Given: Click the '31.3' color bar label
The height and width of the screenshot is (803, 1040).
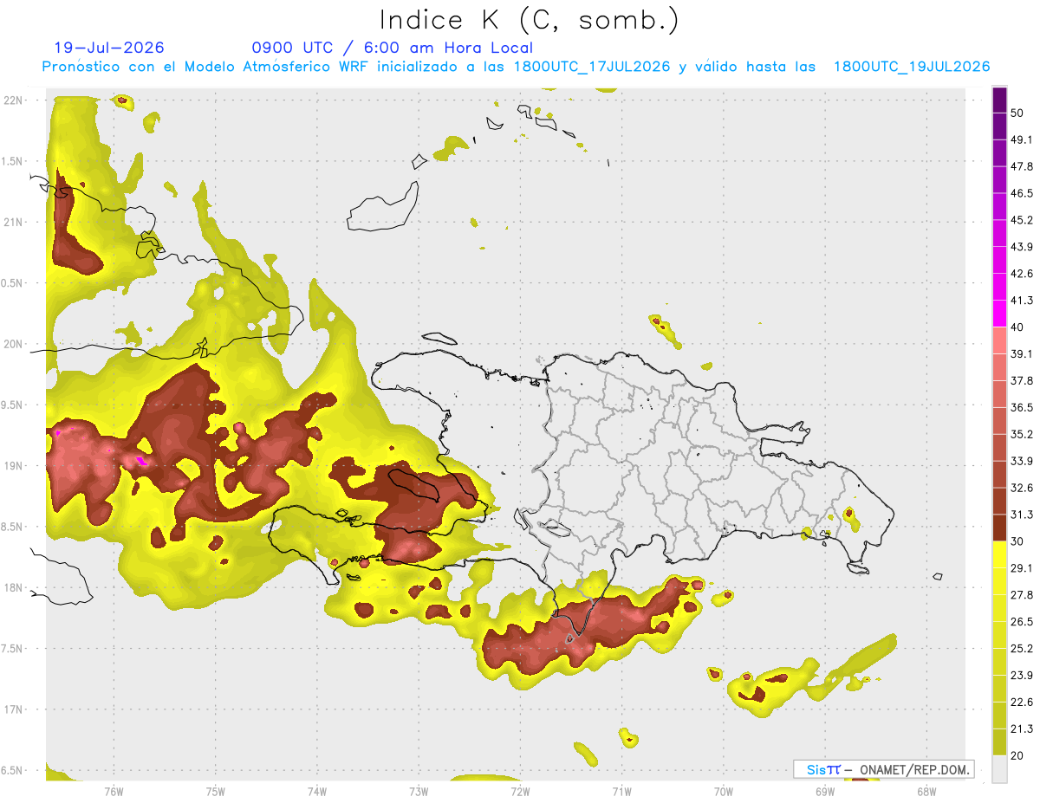Looking at the screenshot, I should click(1021, 515).
